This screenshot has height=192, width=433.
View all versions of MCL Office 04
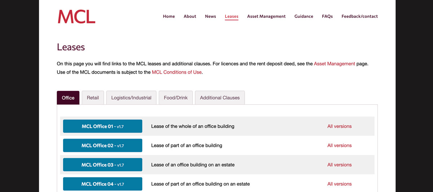point(339,184)
